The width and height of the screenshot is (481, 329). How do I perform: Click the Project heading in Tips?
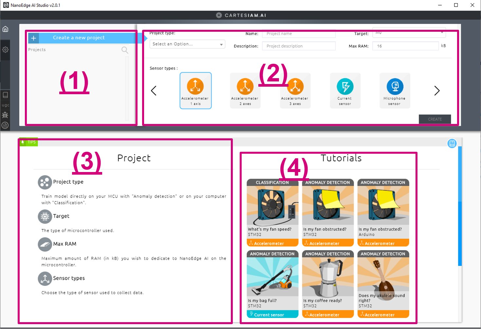(x=134, y=158)
